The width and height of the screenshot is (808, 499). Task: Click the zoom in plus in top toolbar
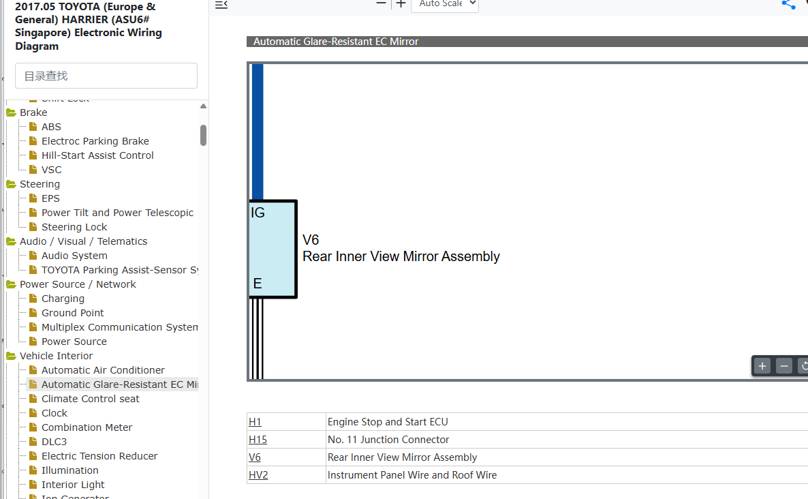point(401,4)
